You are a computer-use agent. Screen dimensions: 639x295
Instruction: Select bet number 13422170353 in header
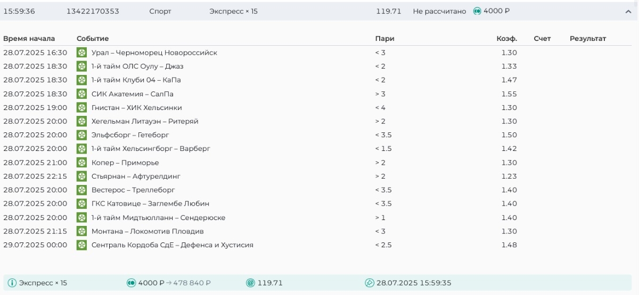(x=93, y=11)
